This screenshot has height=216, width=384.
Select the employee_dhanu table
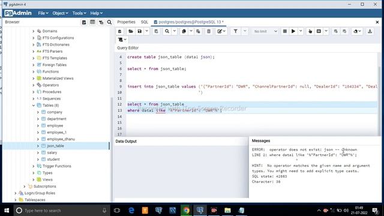click(61, 139)
